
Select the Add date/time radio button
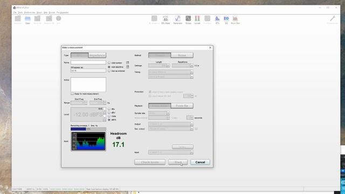click(109, 67)
